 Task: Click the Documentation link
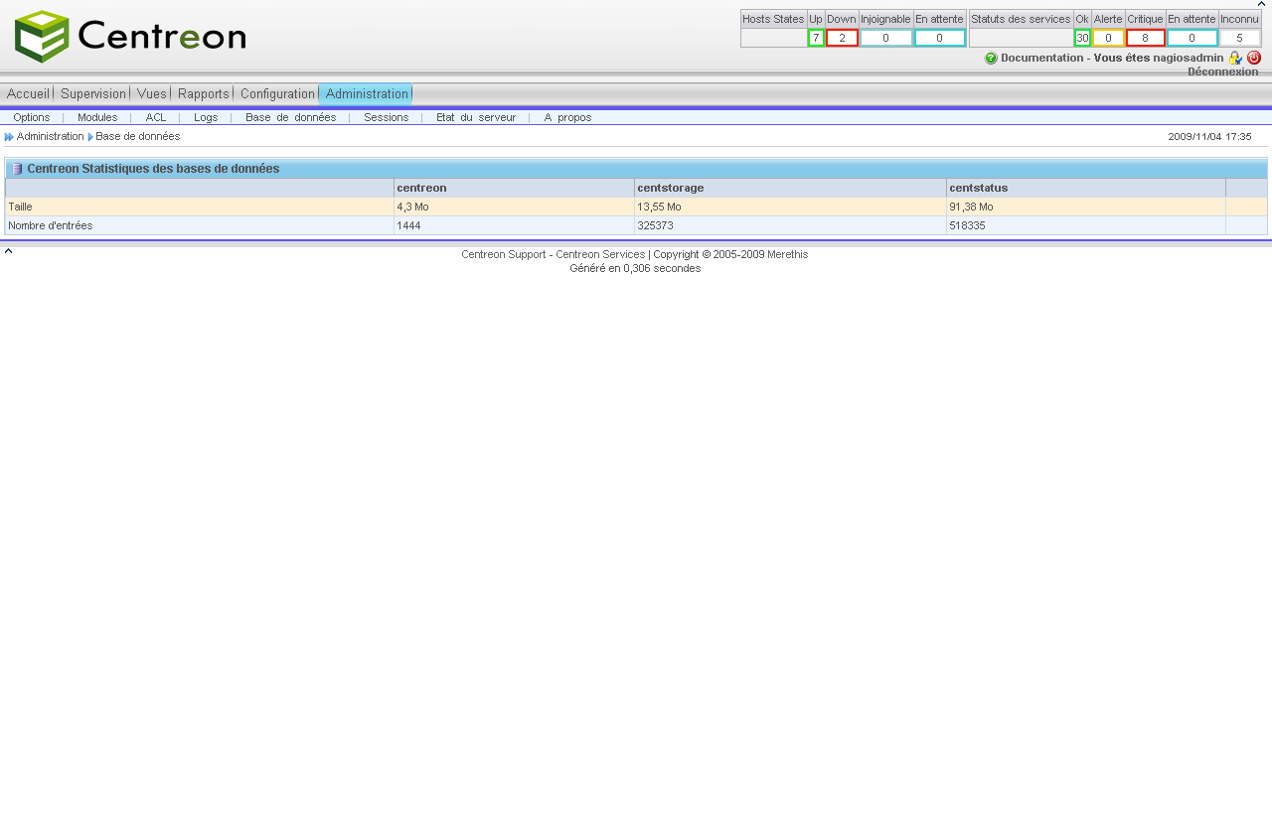pos(1041,58)
